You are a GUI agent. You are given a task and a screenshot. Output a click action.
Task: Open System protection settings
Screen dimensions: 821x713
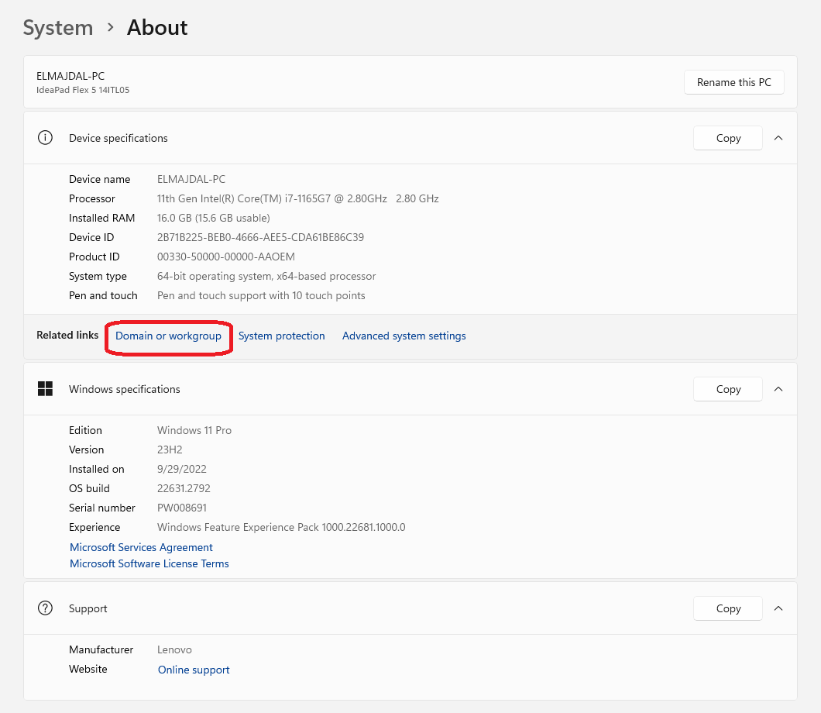pyautogui.click(x=282, y=336)
